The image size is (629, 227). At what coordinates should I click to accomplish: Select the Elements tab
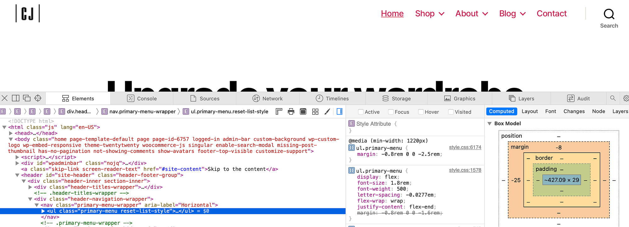point(78,98)
